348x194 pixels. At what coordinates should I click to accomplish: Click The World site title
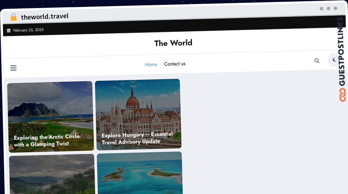(x=173, y=43)
